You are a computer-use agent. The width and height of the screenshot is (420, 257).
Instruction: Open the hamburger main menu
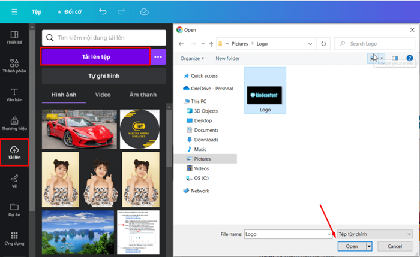pos(14,11)
